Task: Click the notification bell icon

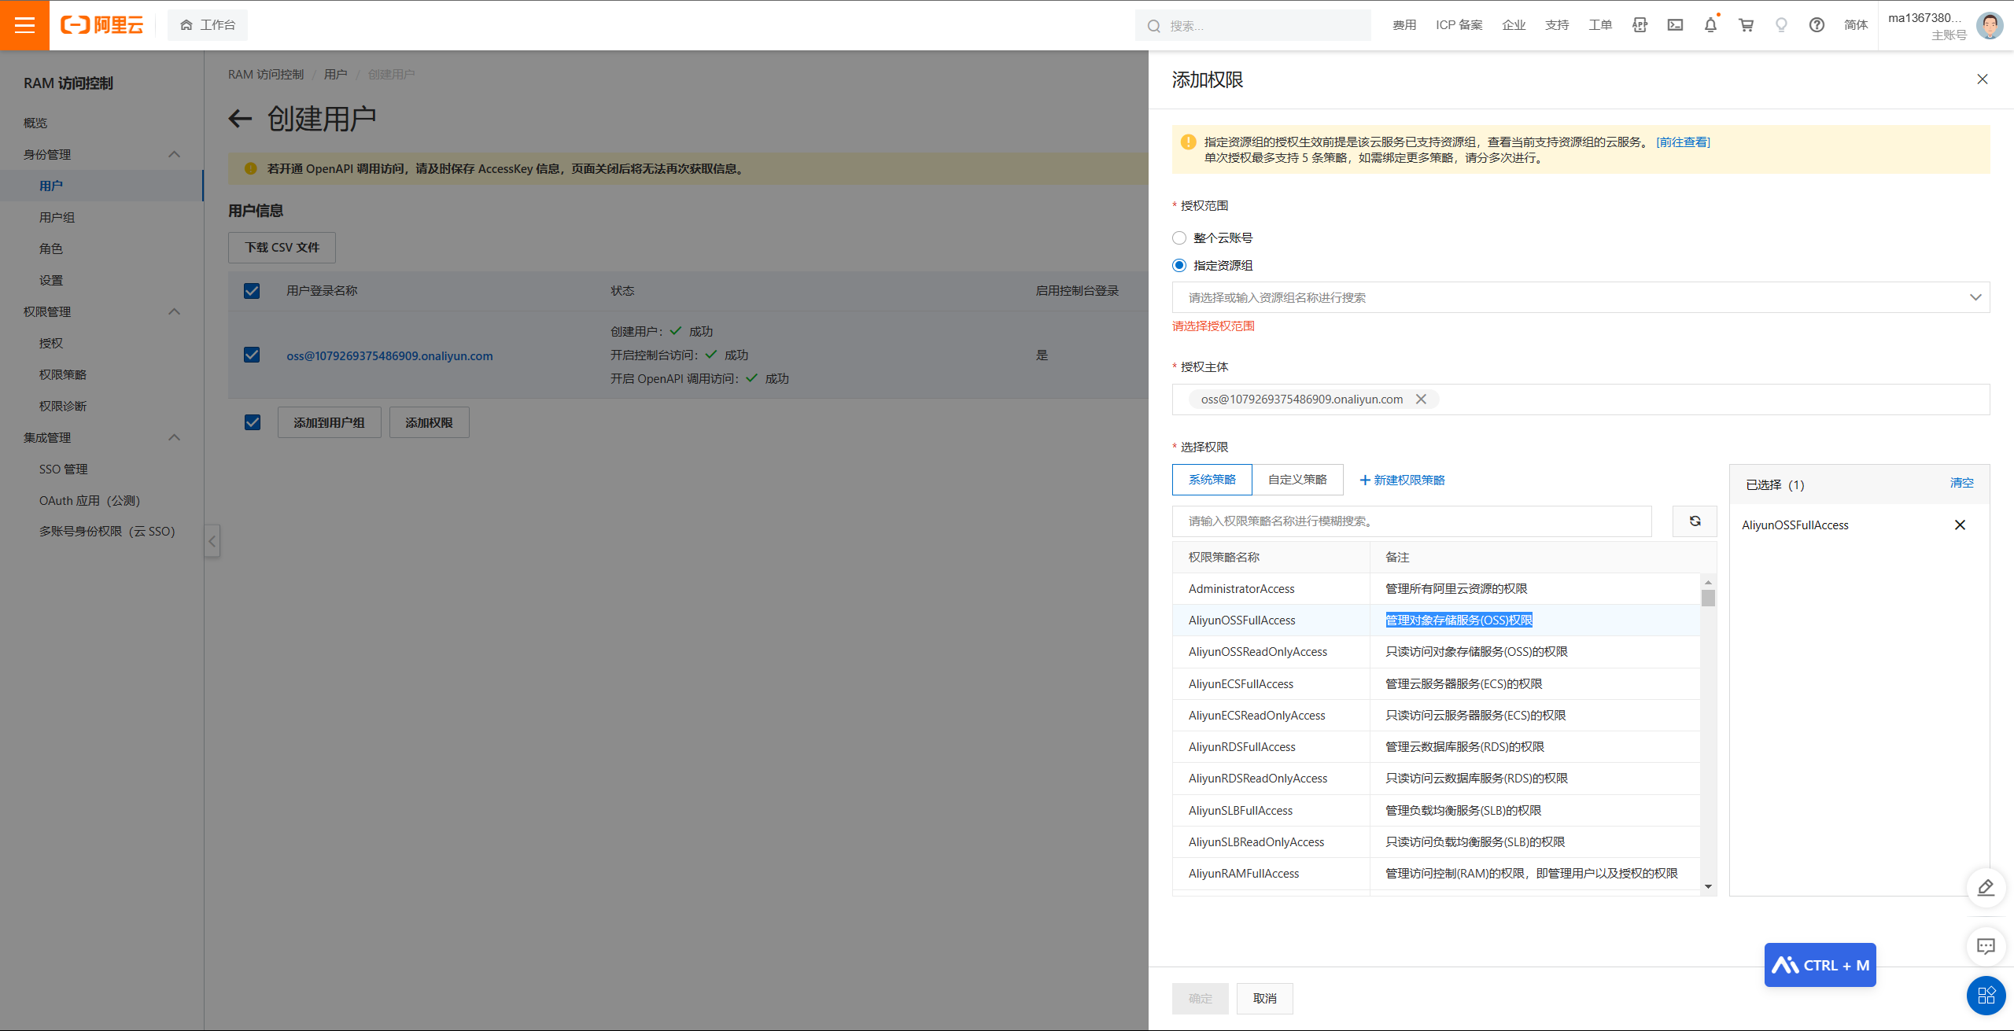Action: pyautogui.click(x=1710, y=25)
